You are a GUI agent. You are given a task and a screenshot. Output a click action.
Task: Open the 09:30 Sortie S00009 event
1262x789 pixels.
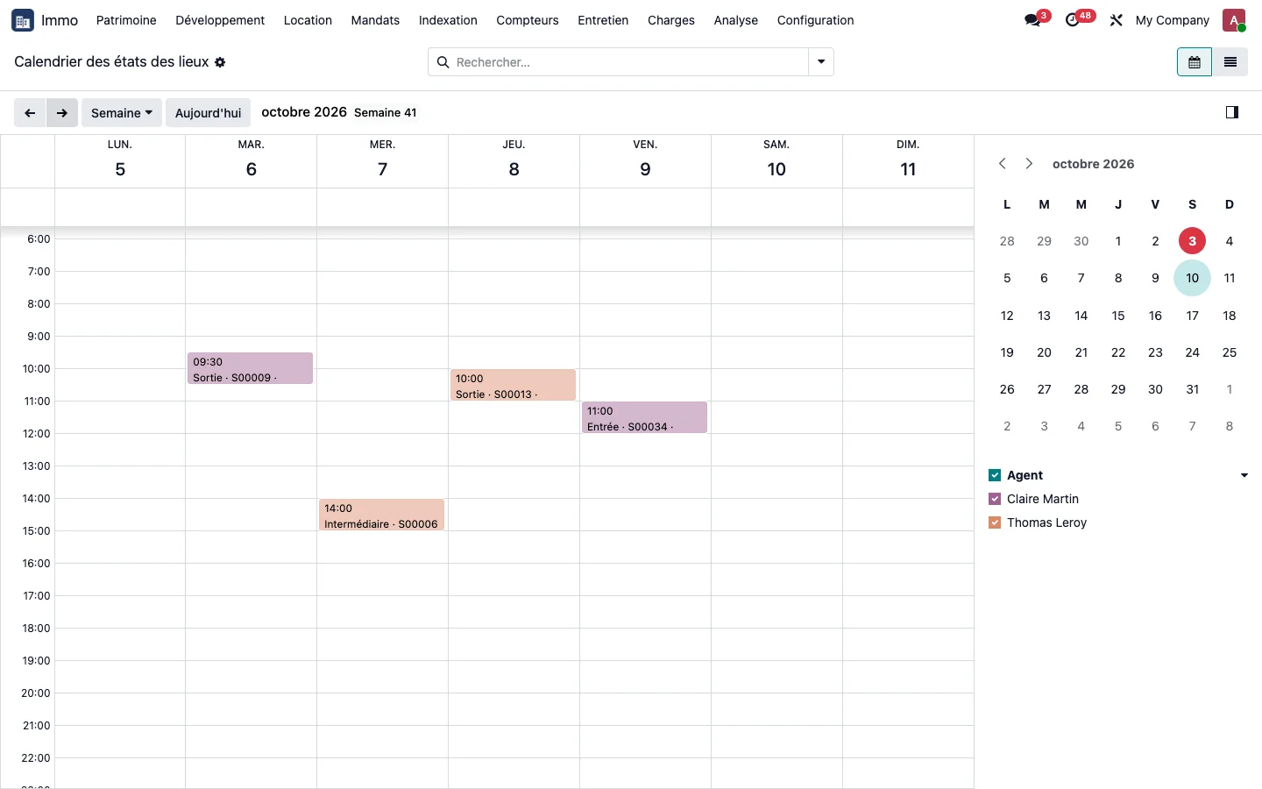pos(251,368)
